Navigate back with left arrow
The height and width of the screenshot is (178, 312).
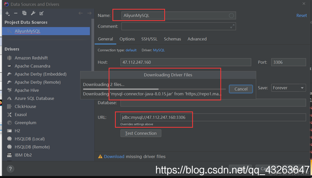pyautogui.click(x=81, y=13)
